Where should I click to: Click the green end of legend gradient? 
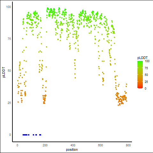(x=140, y=62)
